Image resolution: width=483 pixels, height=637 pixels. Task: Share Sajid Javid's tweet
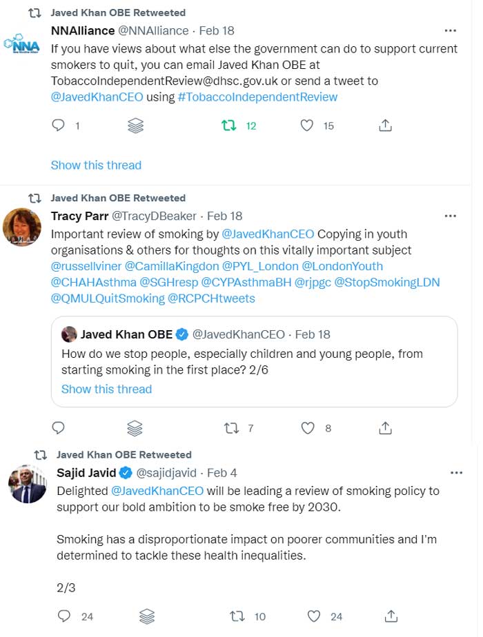391,616
